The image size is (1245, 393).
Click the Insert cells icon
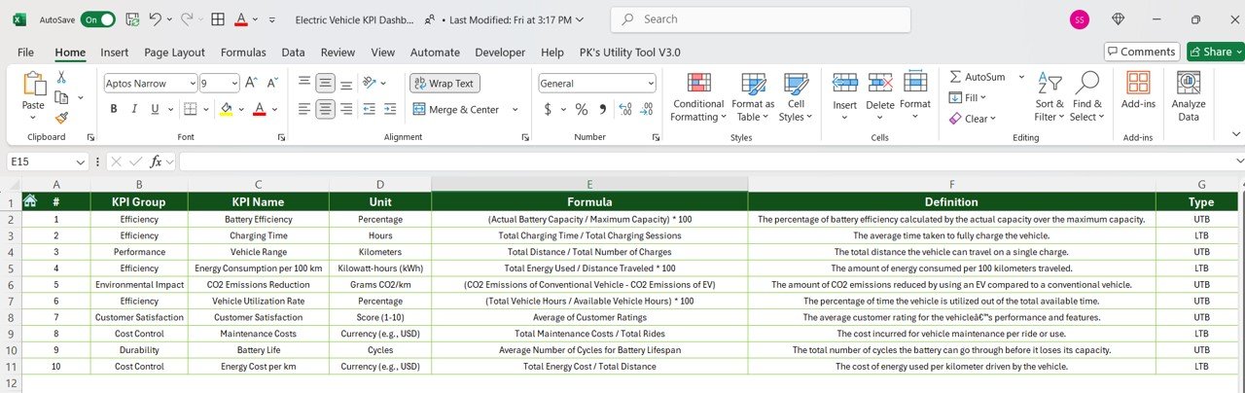coord(844,84)
